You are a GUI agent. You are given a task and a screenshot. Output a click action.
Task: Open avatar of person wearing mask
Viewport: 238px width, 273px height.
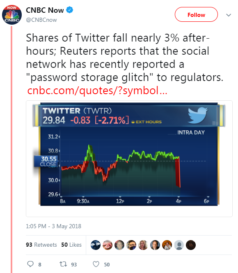coord(131,245)
